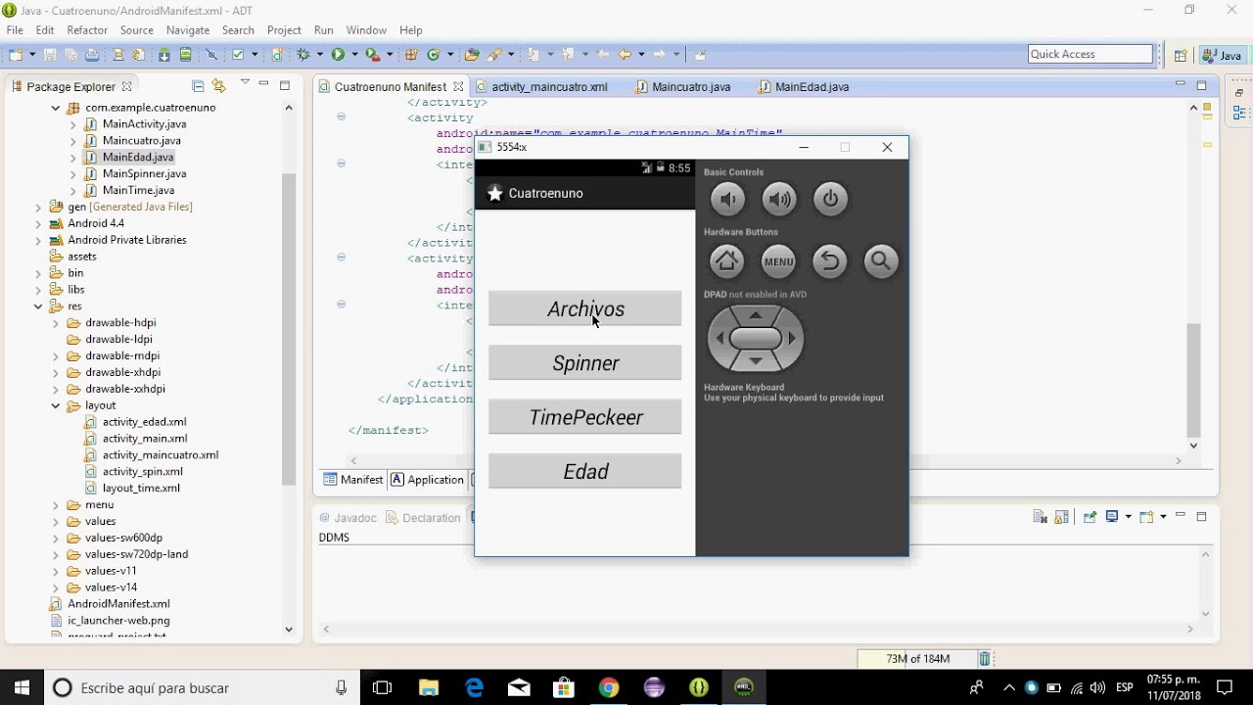Open the Refactor menu

pos(87,30)
